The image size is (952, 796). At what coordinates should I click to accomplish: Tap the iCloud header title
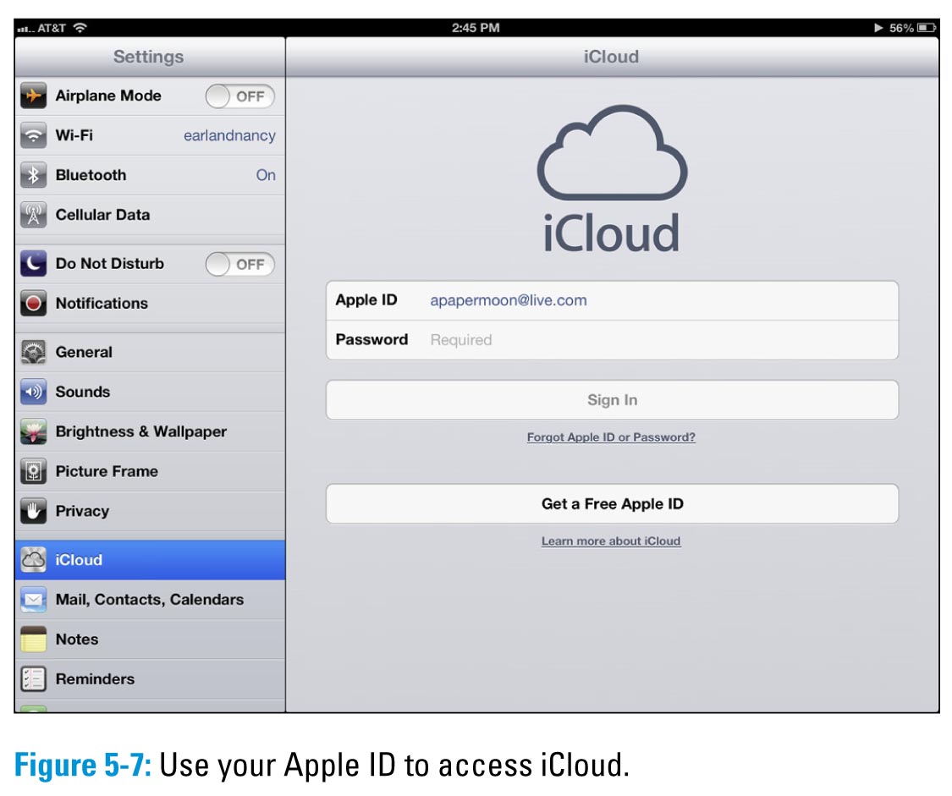[x=611, y=57]
